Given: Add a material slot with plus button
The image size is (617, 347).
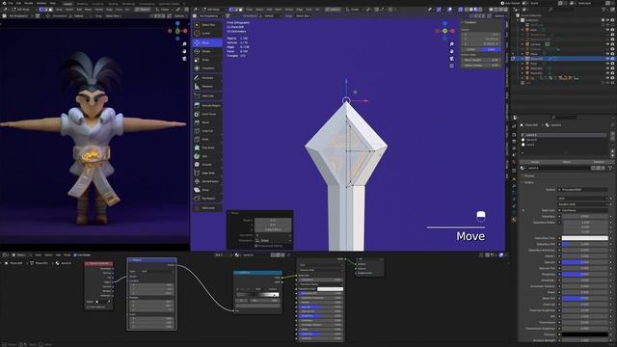Looking at the screenshot, I should 612,135.
